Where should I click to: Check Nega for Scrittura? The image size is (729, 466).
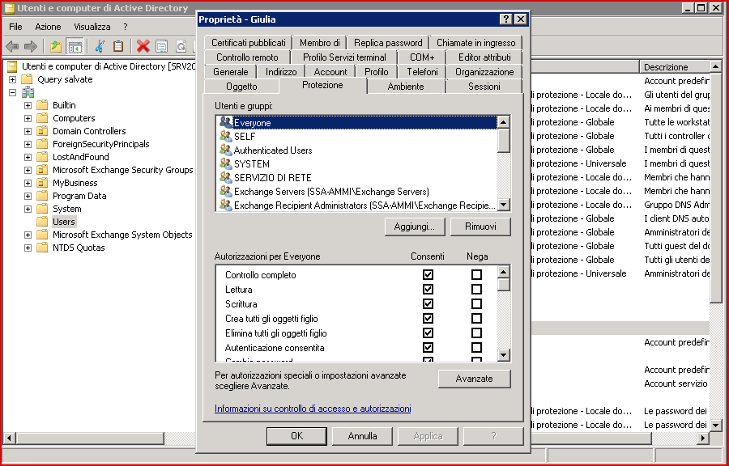pyautogui.click(x=476, y=304)
